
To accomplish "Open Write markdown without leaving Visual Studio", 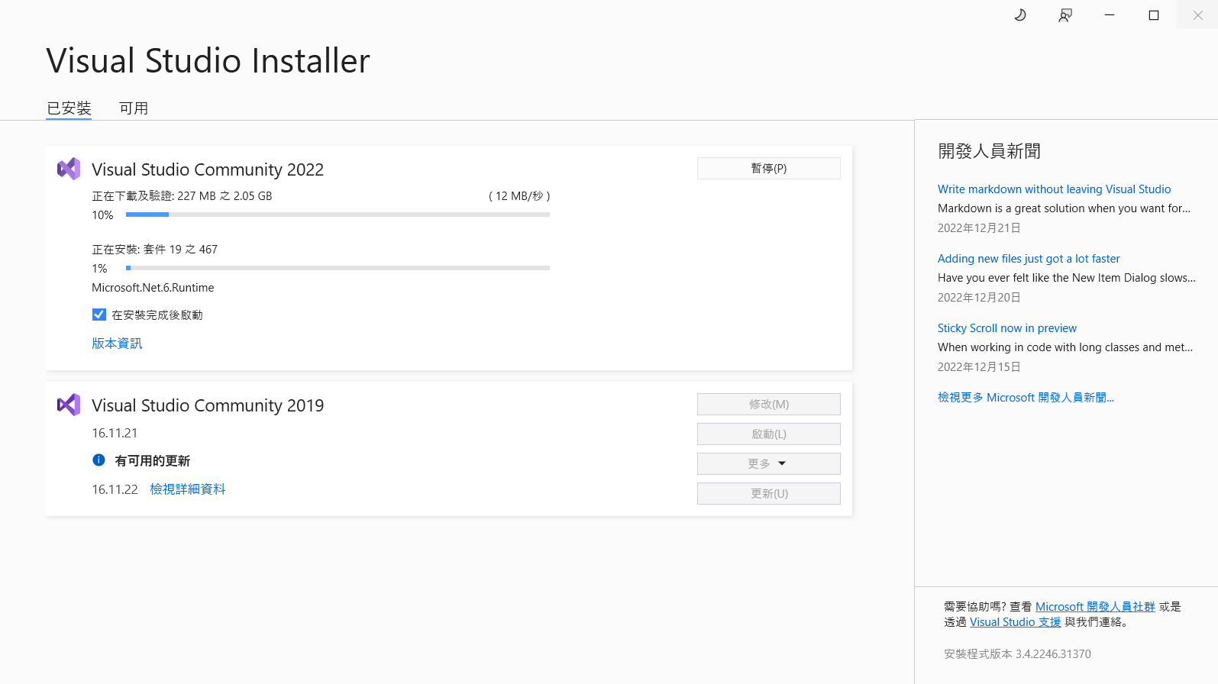I will click(1054, 189).
